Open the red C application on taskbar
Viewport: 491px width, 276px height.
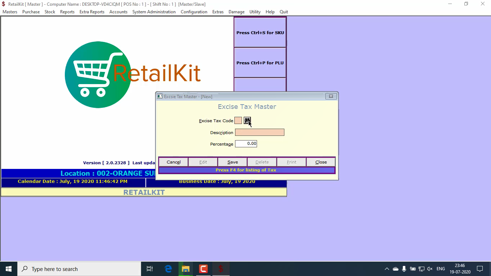(x=203, y=269)
